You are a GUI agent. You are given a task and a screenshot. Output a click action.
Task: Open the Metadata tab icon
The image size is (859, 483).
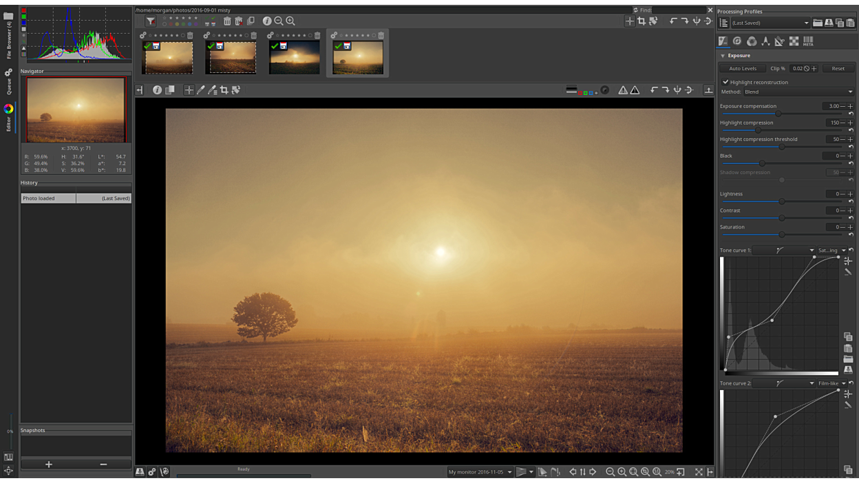(808, 41)
